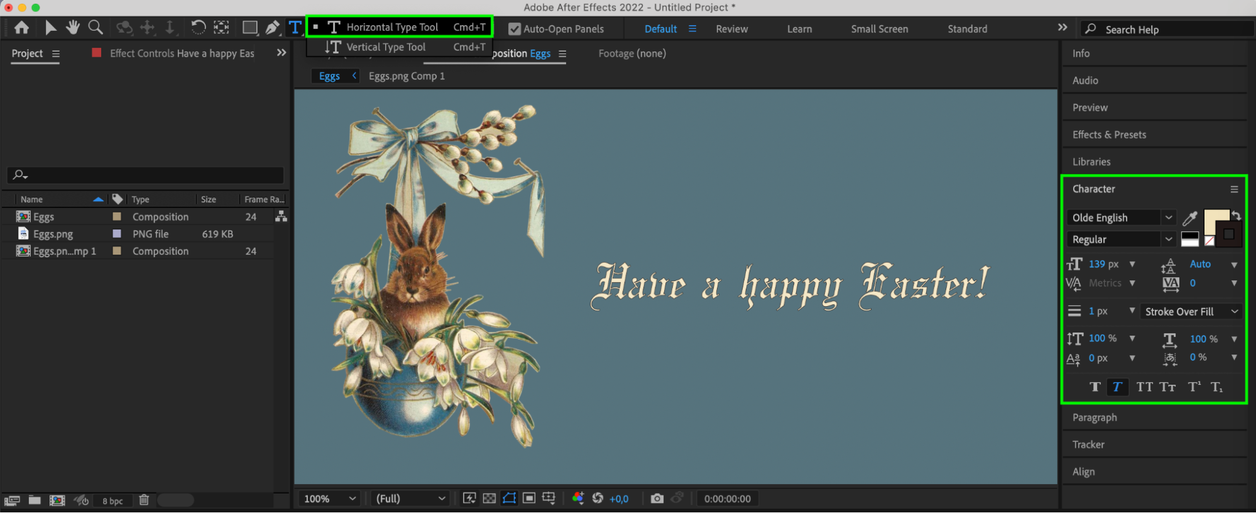Enable Faux Bold text style
The width and height of the screenshot is (1256, 513).
[1095, 387]
